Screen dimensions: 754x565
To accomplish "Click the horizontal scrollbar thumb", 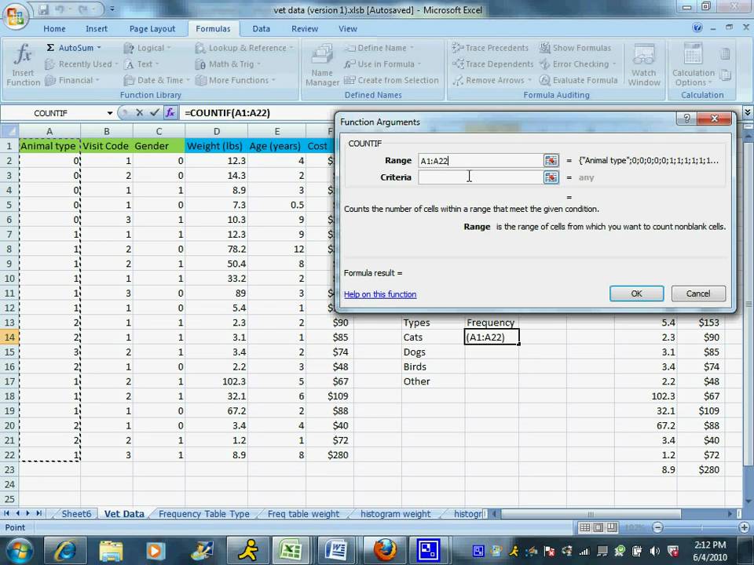I will click(590, 513).
